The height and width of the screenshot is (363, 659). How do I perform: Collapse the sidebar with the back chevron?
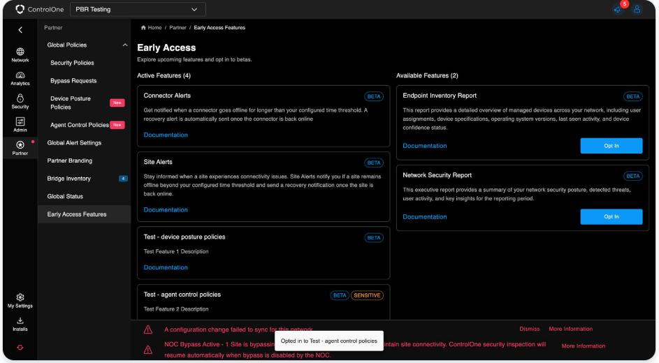point(20,30)
